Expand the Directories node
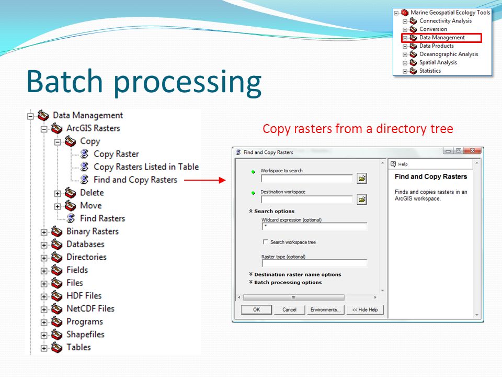Screen dimensions: 502x377 point(44,258)
